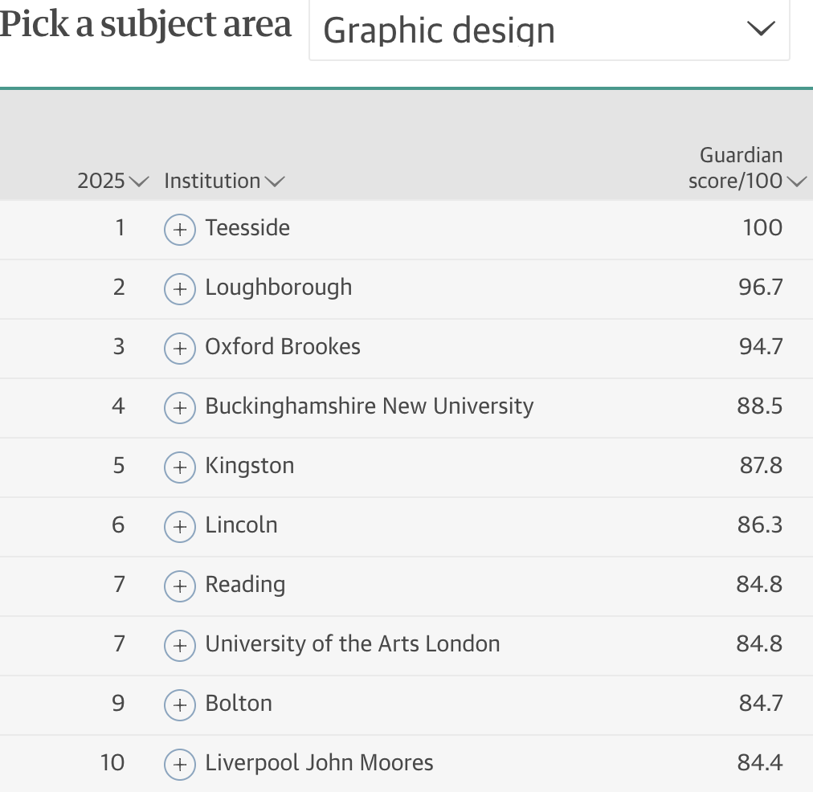Select Liverpool John Moores name
The height and width of the screenshot is (792, 813).
(319, 762)
